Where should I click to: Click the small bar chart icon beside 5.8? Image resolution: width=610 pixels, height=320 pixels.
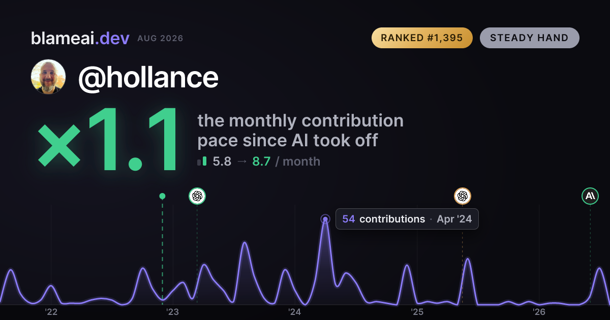click(x=202, y=162)
